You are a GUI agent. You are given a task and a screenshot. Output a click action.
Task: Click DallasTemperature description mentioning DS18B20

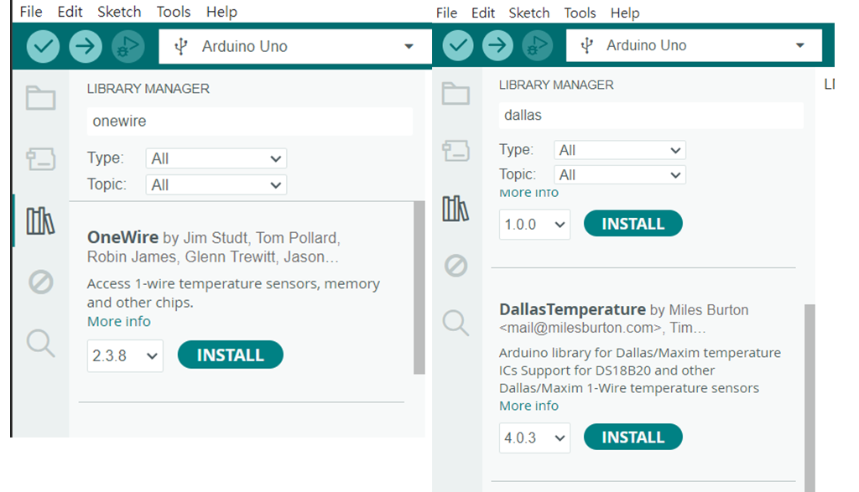tap(640, 370)
